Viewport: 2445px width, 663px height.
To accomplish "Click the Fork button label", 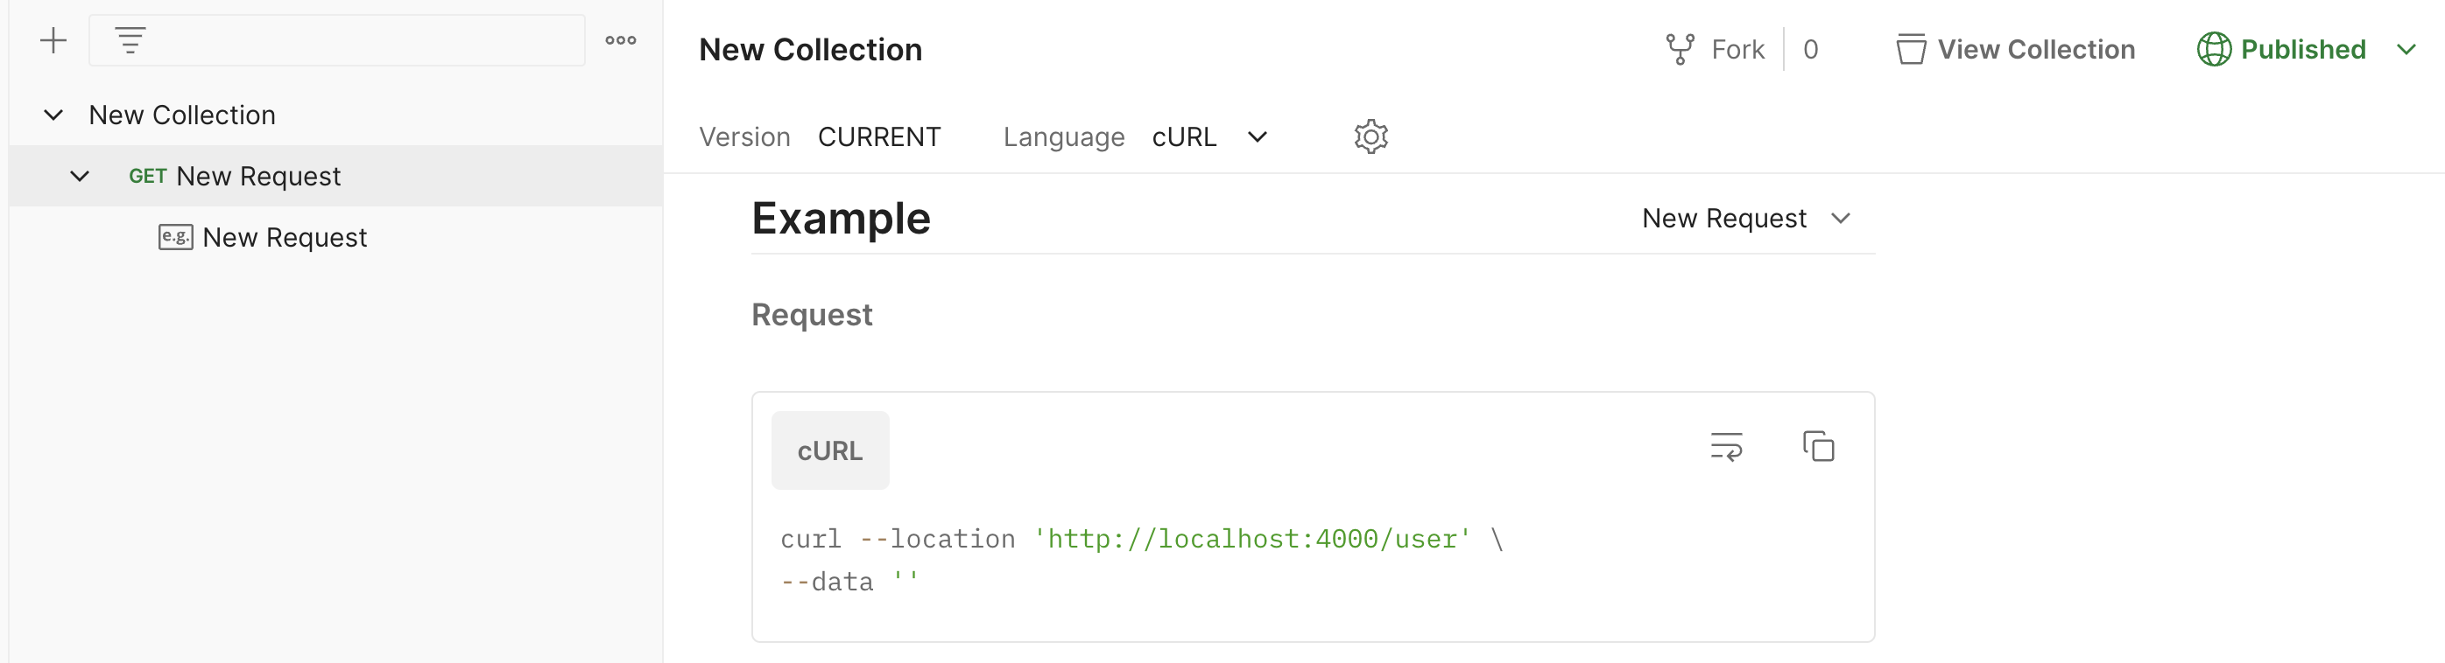I will 1737,49.
